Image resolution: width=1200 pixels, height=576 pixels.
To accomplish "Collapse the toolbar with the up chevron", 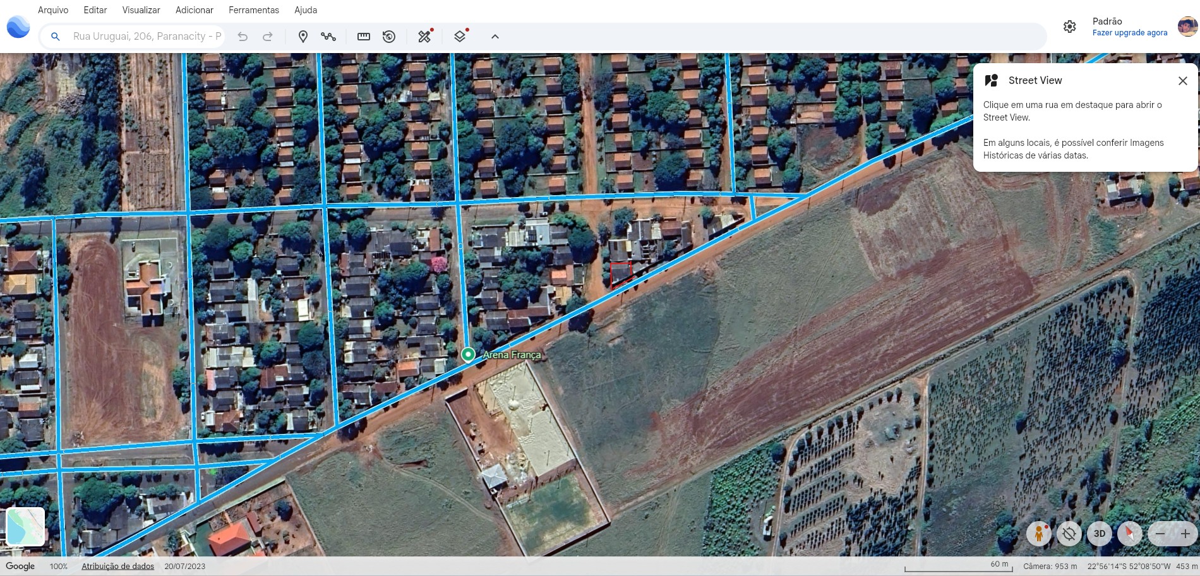I will pyautogui.click(x=495, y=37).
